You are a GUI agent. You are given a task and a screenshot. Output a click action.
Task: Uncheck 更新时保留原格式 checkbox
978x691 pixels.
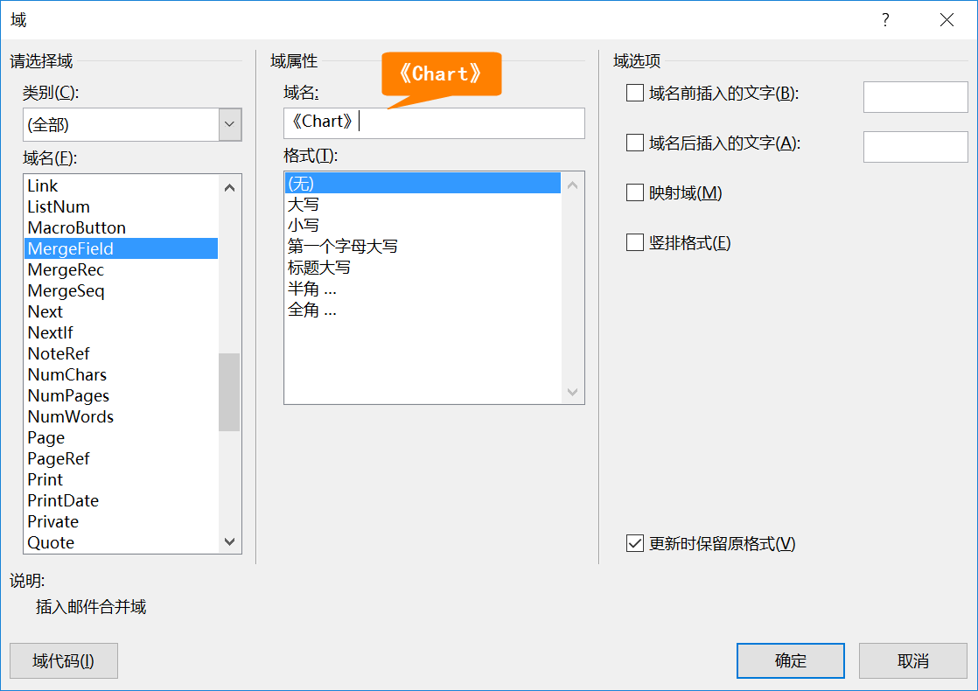click(635, 543)
